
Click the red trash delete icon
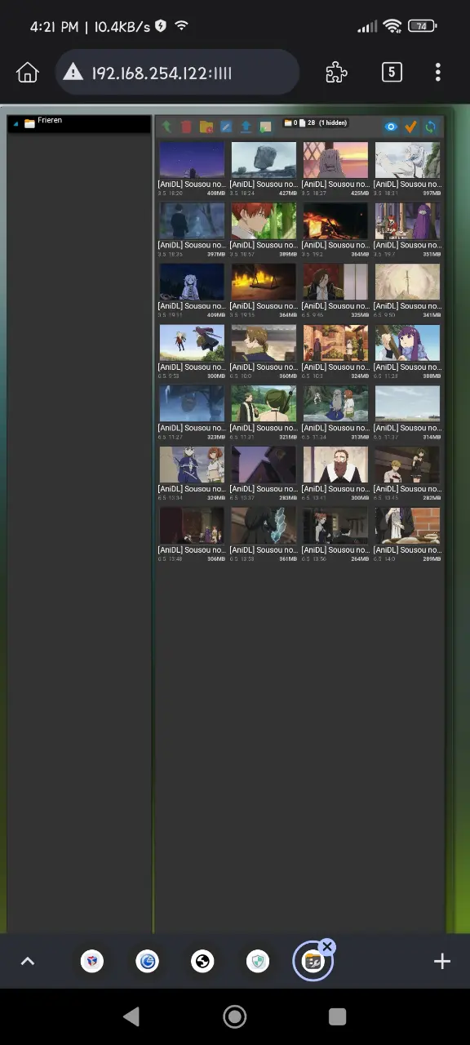(x=187, y=127)
